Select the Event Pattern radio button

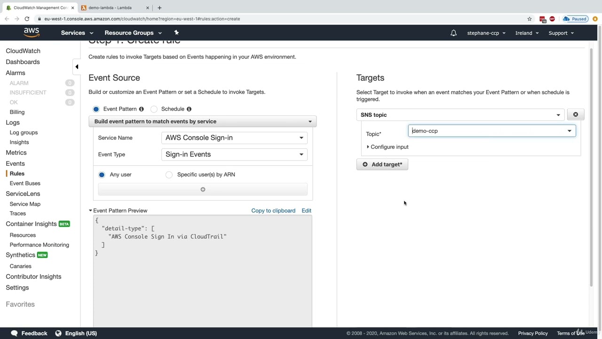point(96,109)
